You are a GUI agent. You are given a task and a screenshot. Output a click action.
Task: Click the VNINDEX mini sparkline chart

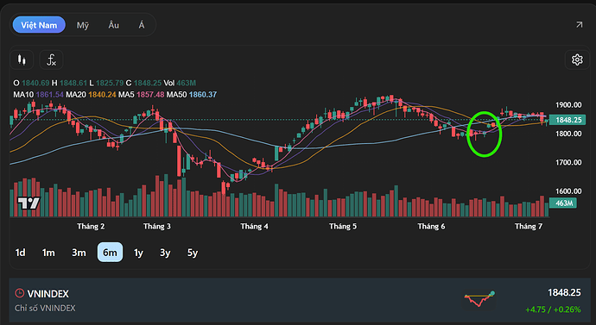click(479, 299)
